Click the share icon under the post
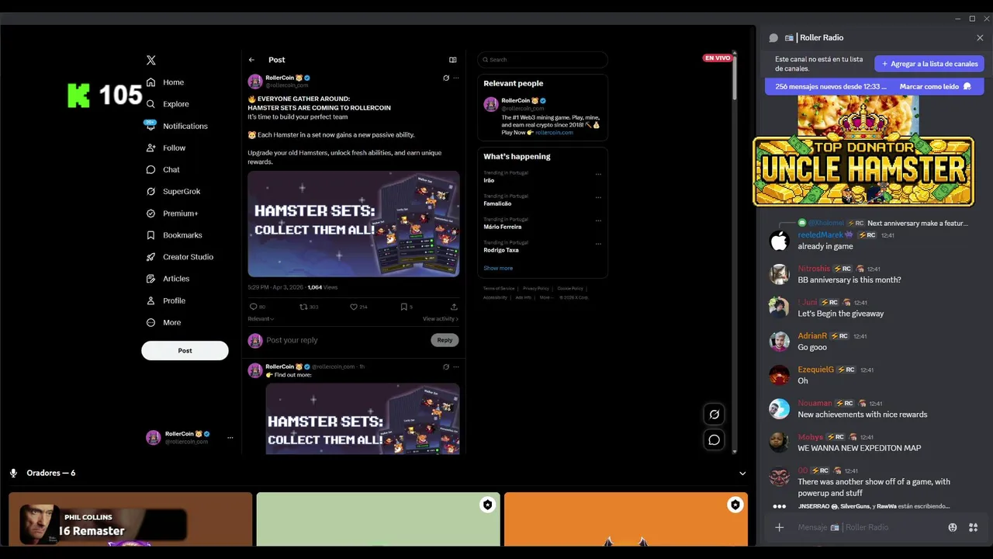The height and width of the screenshot is (559, 993). click(454, 307)
